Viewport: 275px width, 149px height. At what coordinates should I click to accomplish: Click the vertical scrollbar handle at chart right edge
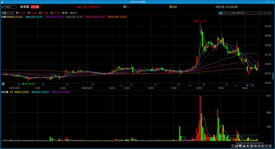(273, 76)
